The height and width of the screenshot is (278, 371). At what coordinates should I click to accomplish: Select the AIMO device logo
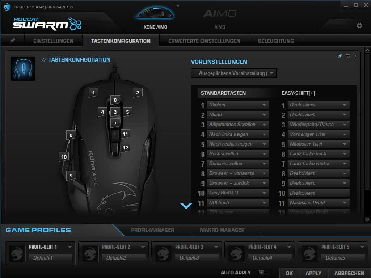(x=220, y=14)
